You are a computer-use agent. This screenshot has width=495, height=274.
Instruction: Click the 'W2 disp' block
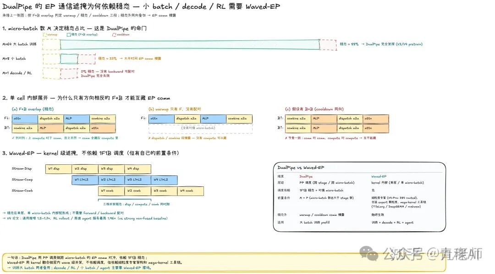coord(85,169)
